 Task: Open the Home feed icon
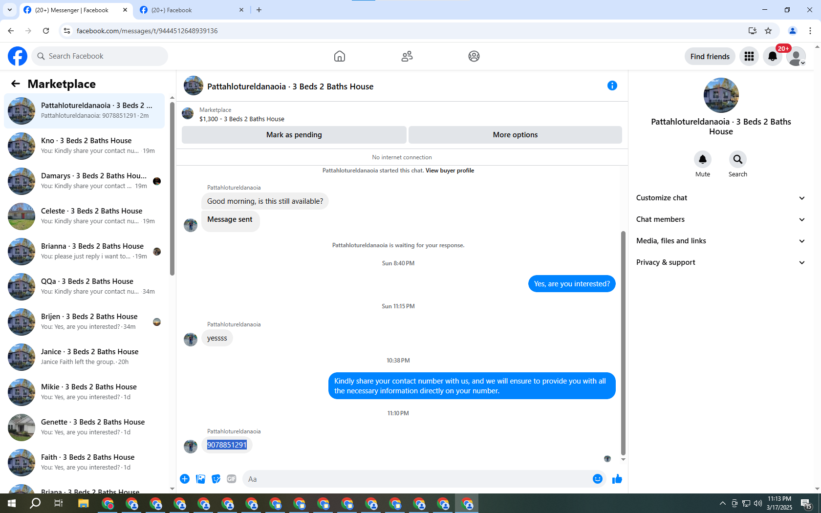pyautogui.click(x=340, y=56)
